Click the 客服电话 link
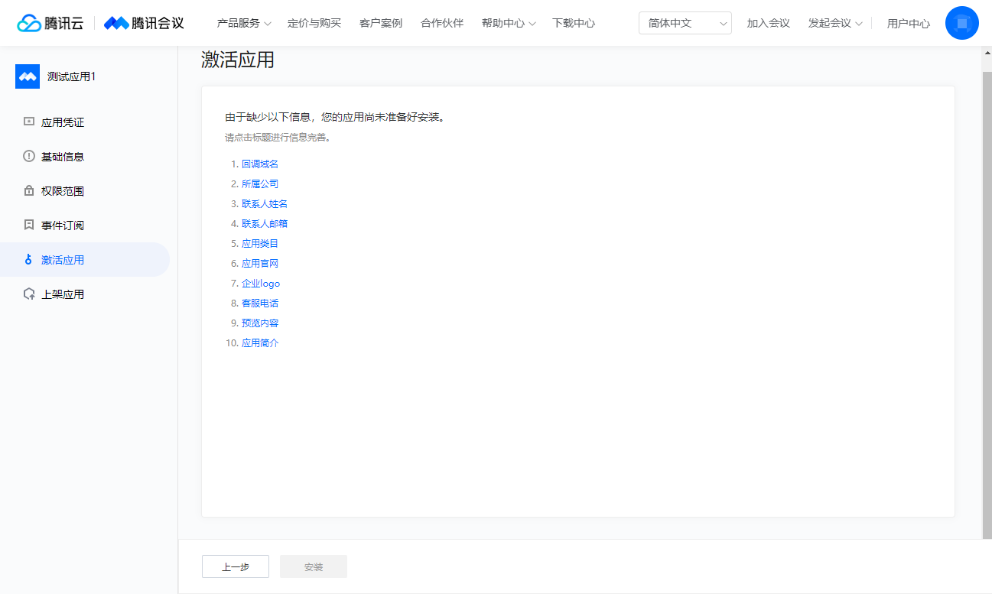Viewport: 992px width, 594px height. pyautogui.click(x=260, y=303)
